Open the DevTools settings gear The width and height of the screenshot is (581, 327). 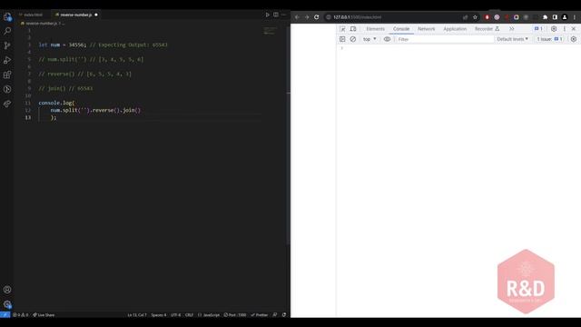[x=554, y=29]
